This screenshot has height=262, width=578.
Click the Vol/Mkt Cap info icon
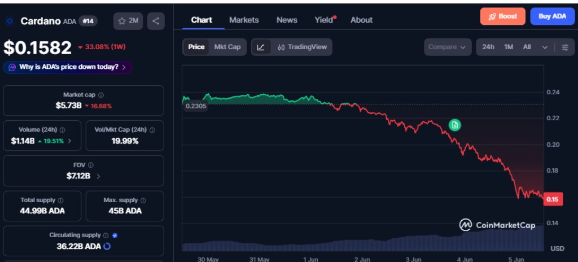pos(152,130)
